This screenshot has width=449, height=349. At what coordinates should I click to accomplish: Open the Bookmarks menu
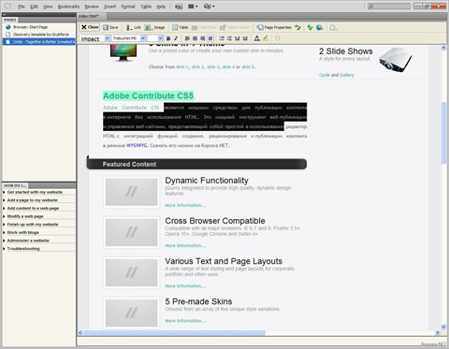tap(68, 7)
